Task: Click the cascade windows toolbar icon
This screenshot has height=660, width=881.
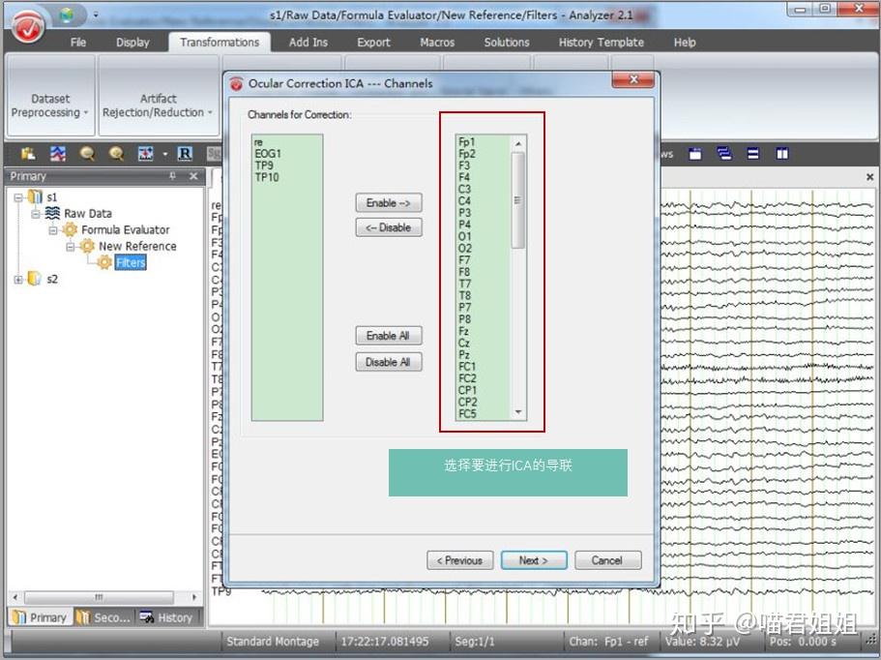Action: tap(724, 154)
